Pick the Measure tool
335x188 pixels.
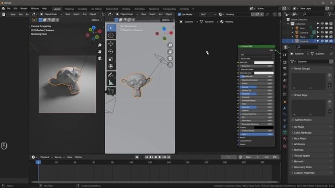pyautogui.click(x=111, y=83)
